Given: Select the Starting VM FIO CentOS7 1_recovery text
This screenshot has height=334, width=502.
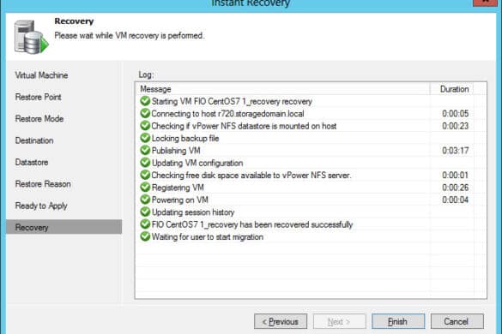Looking at the screenshot, I should click(x=232, y=102).
